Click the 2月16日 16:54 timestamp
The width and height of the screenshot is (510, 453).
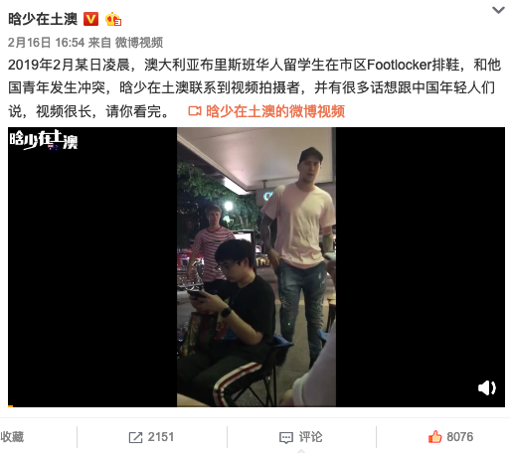[46, 43]
